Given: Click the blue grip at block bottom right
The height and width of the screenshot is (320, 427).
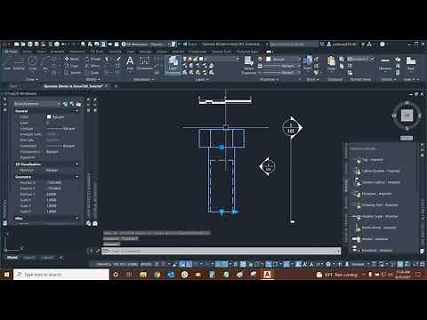Looking at the screenshot, I should [235, 212].
